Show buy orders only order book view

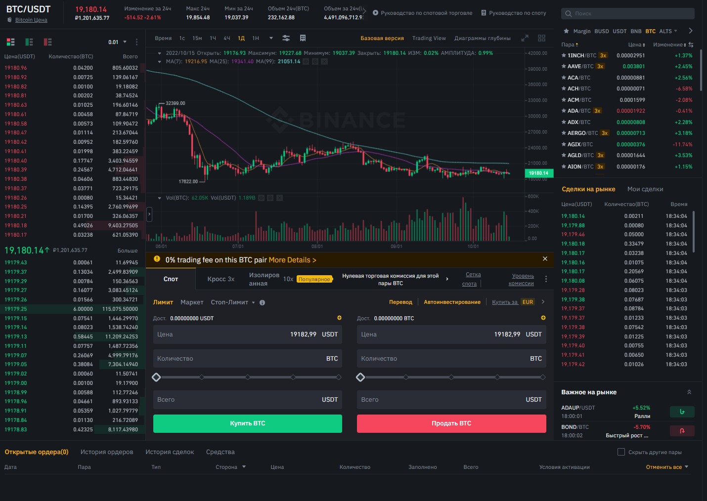(29, 42)
